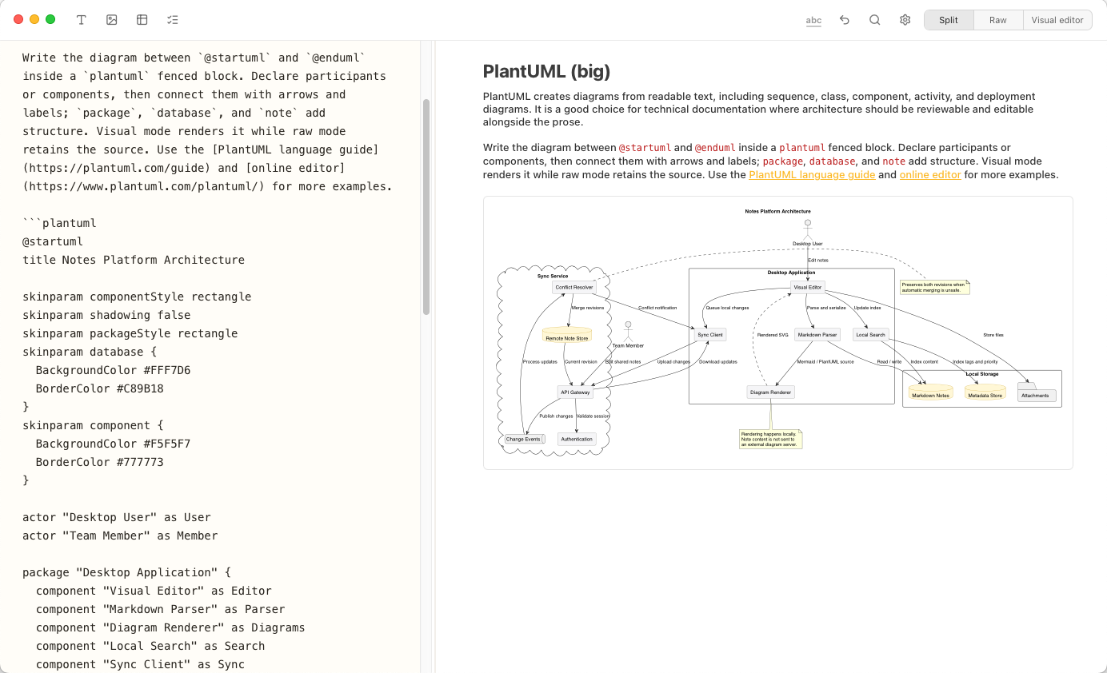Click the 'component "Diagram Renderer" as Diagrams' line

[x=170, y=627]
